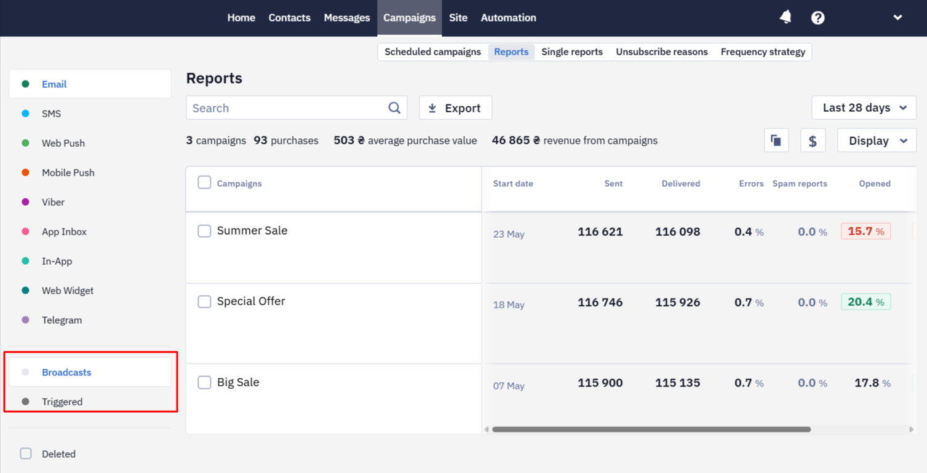Click the copy campaigns icon button
Viewport: 927px width, 473px height.
(776, 141)
